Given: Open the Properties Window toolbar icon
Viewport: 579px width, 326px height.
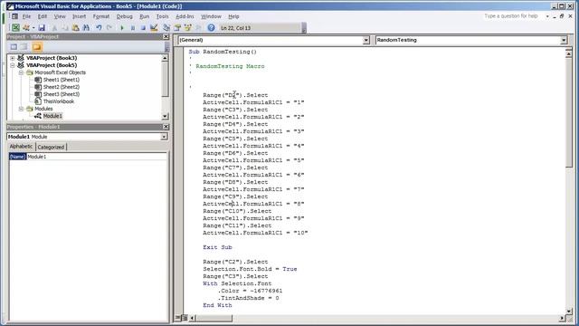Looking at the screenshot, I should [x=177, y=28].
